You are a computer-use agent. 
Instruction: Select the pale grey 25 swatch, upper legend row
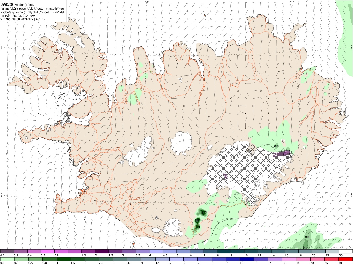(332, 251)
